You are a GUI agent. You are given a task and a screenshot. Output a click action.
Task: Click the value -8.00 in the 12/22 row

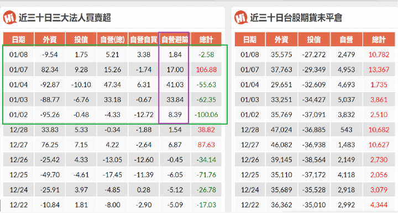point(112,205)
